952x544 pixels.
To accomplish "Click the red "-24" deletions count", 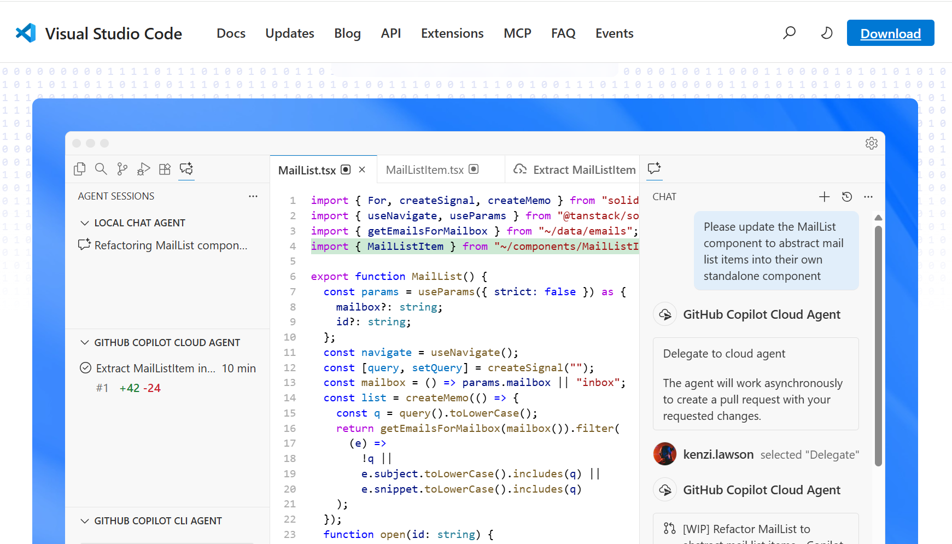I will point(151,388).
